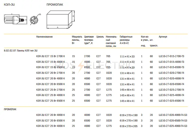Click dimensions 619×270×190 in the 20 Вт 4000 К row

[x=129, y=115]
